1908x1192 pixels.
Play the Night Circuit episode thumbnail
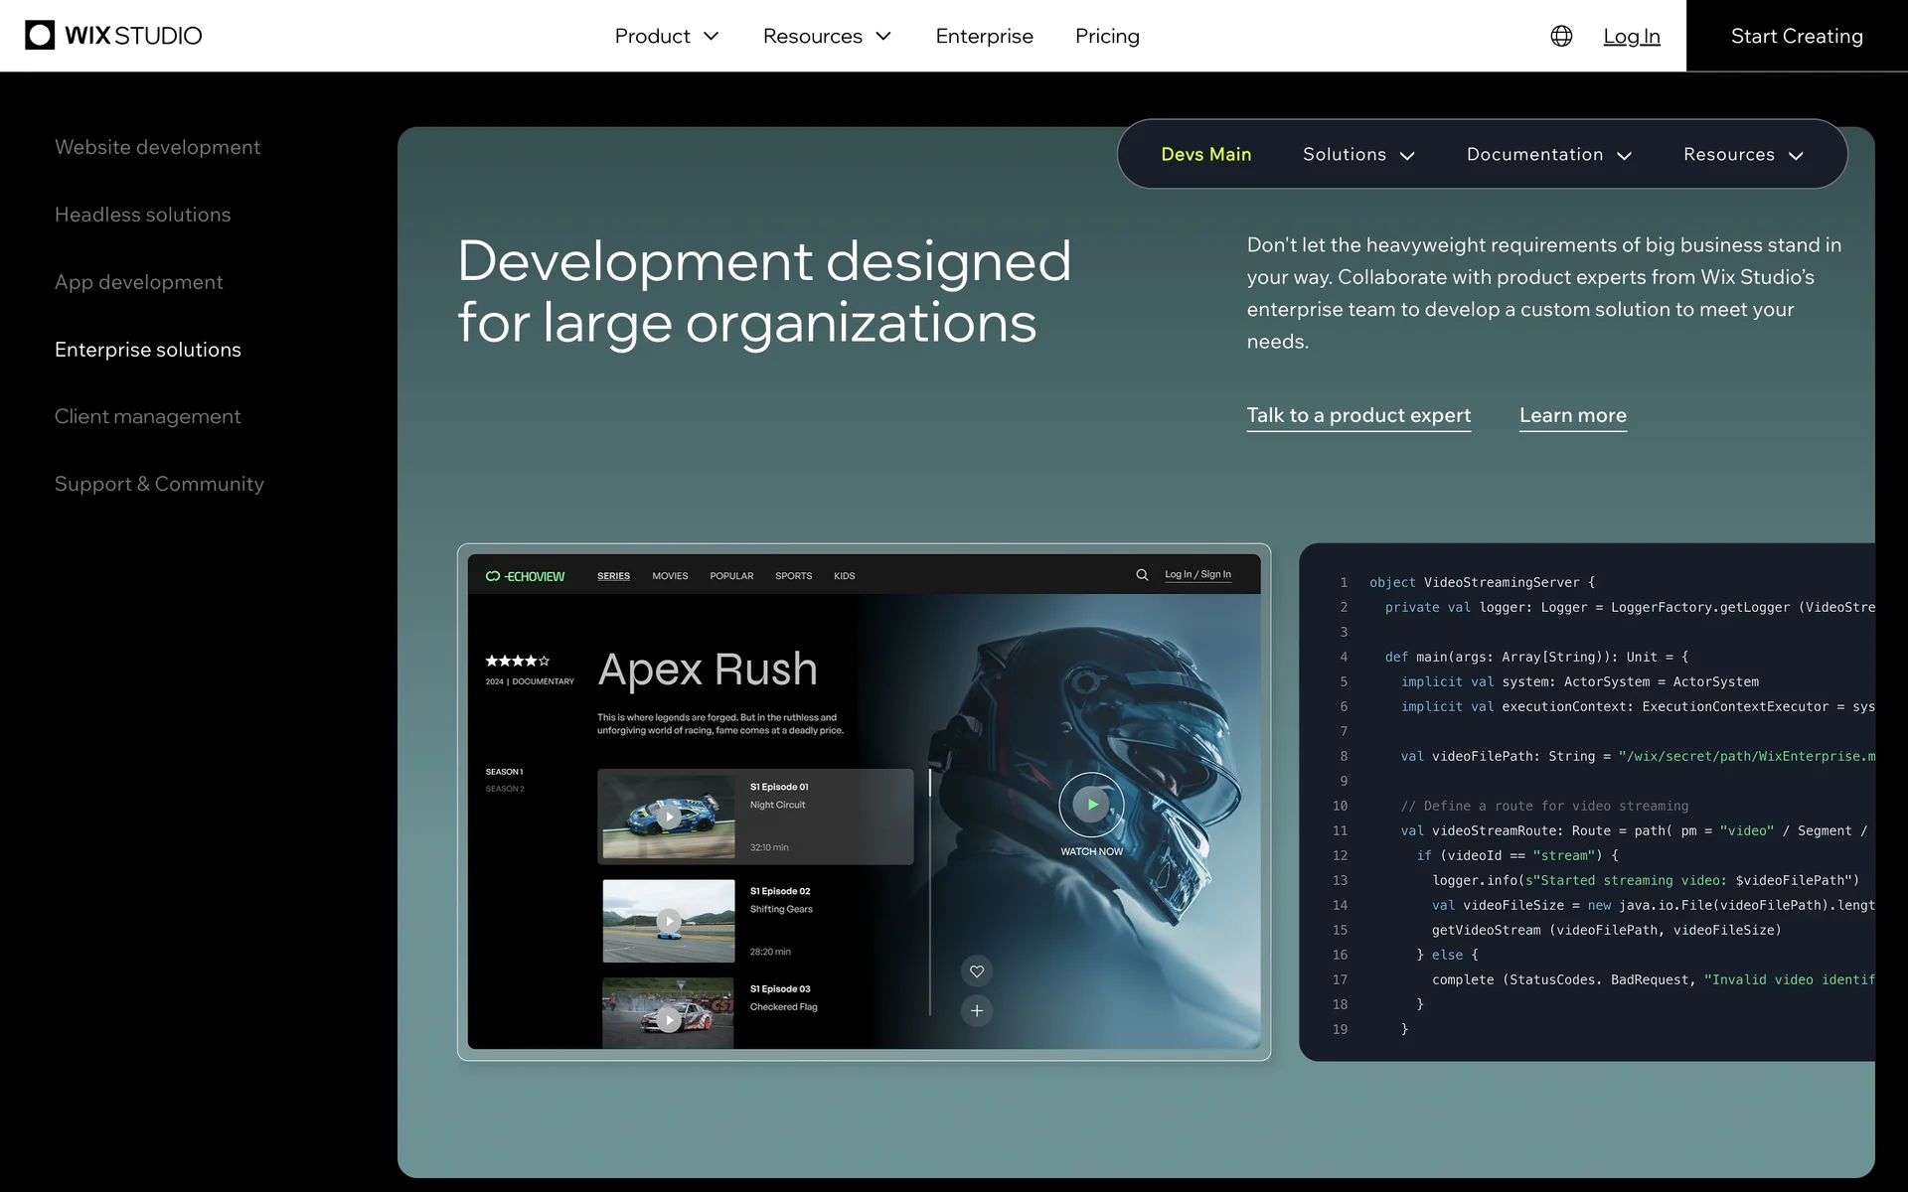tap(669, 817)
